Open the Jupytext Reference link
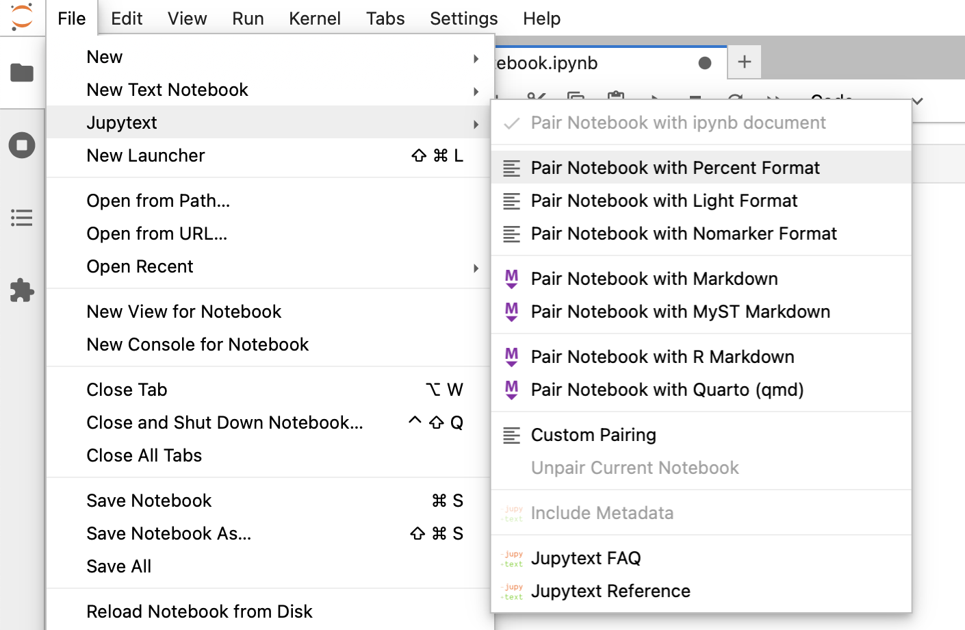The width and height of the screenshot is (965, 630). pyautogui.click(x=610, y=591)
